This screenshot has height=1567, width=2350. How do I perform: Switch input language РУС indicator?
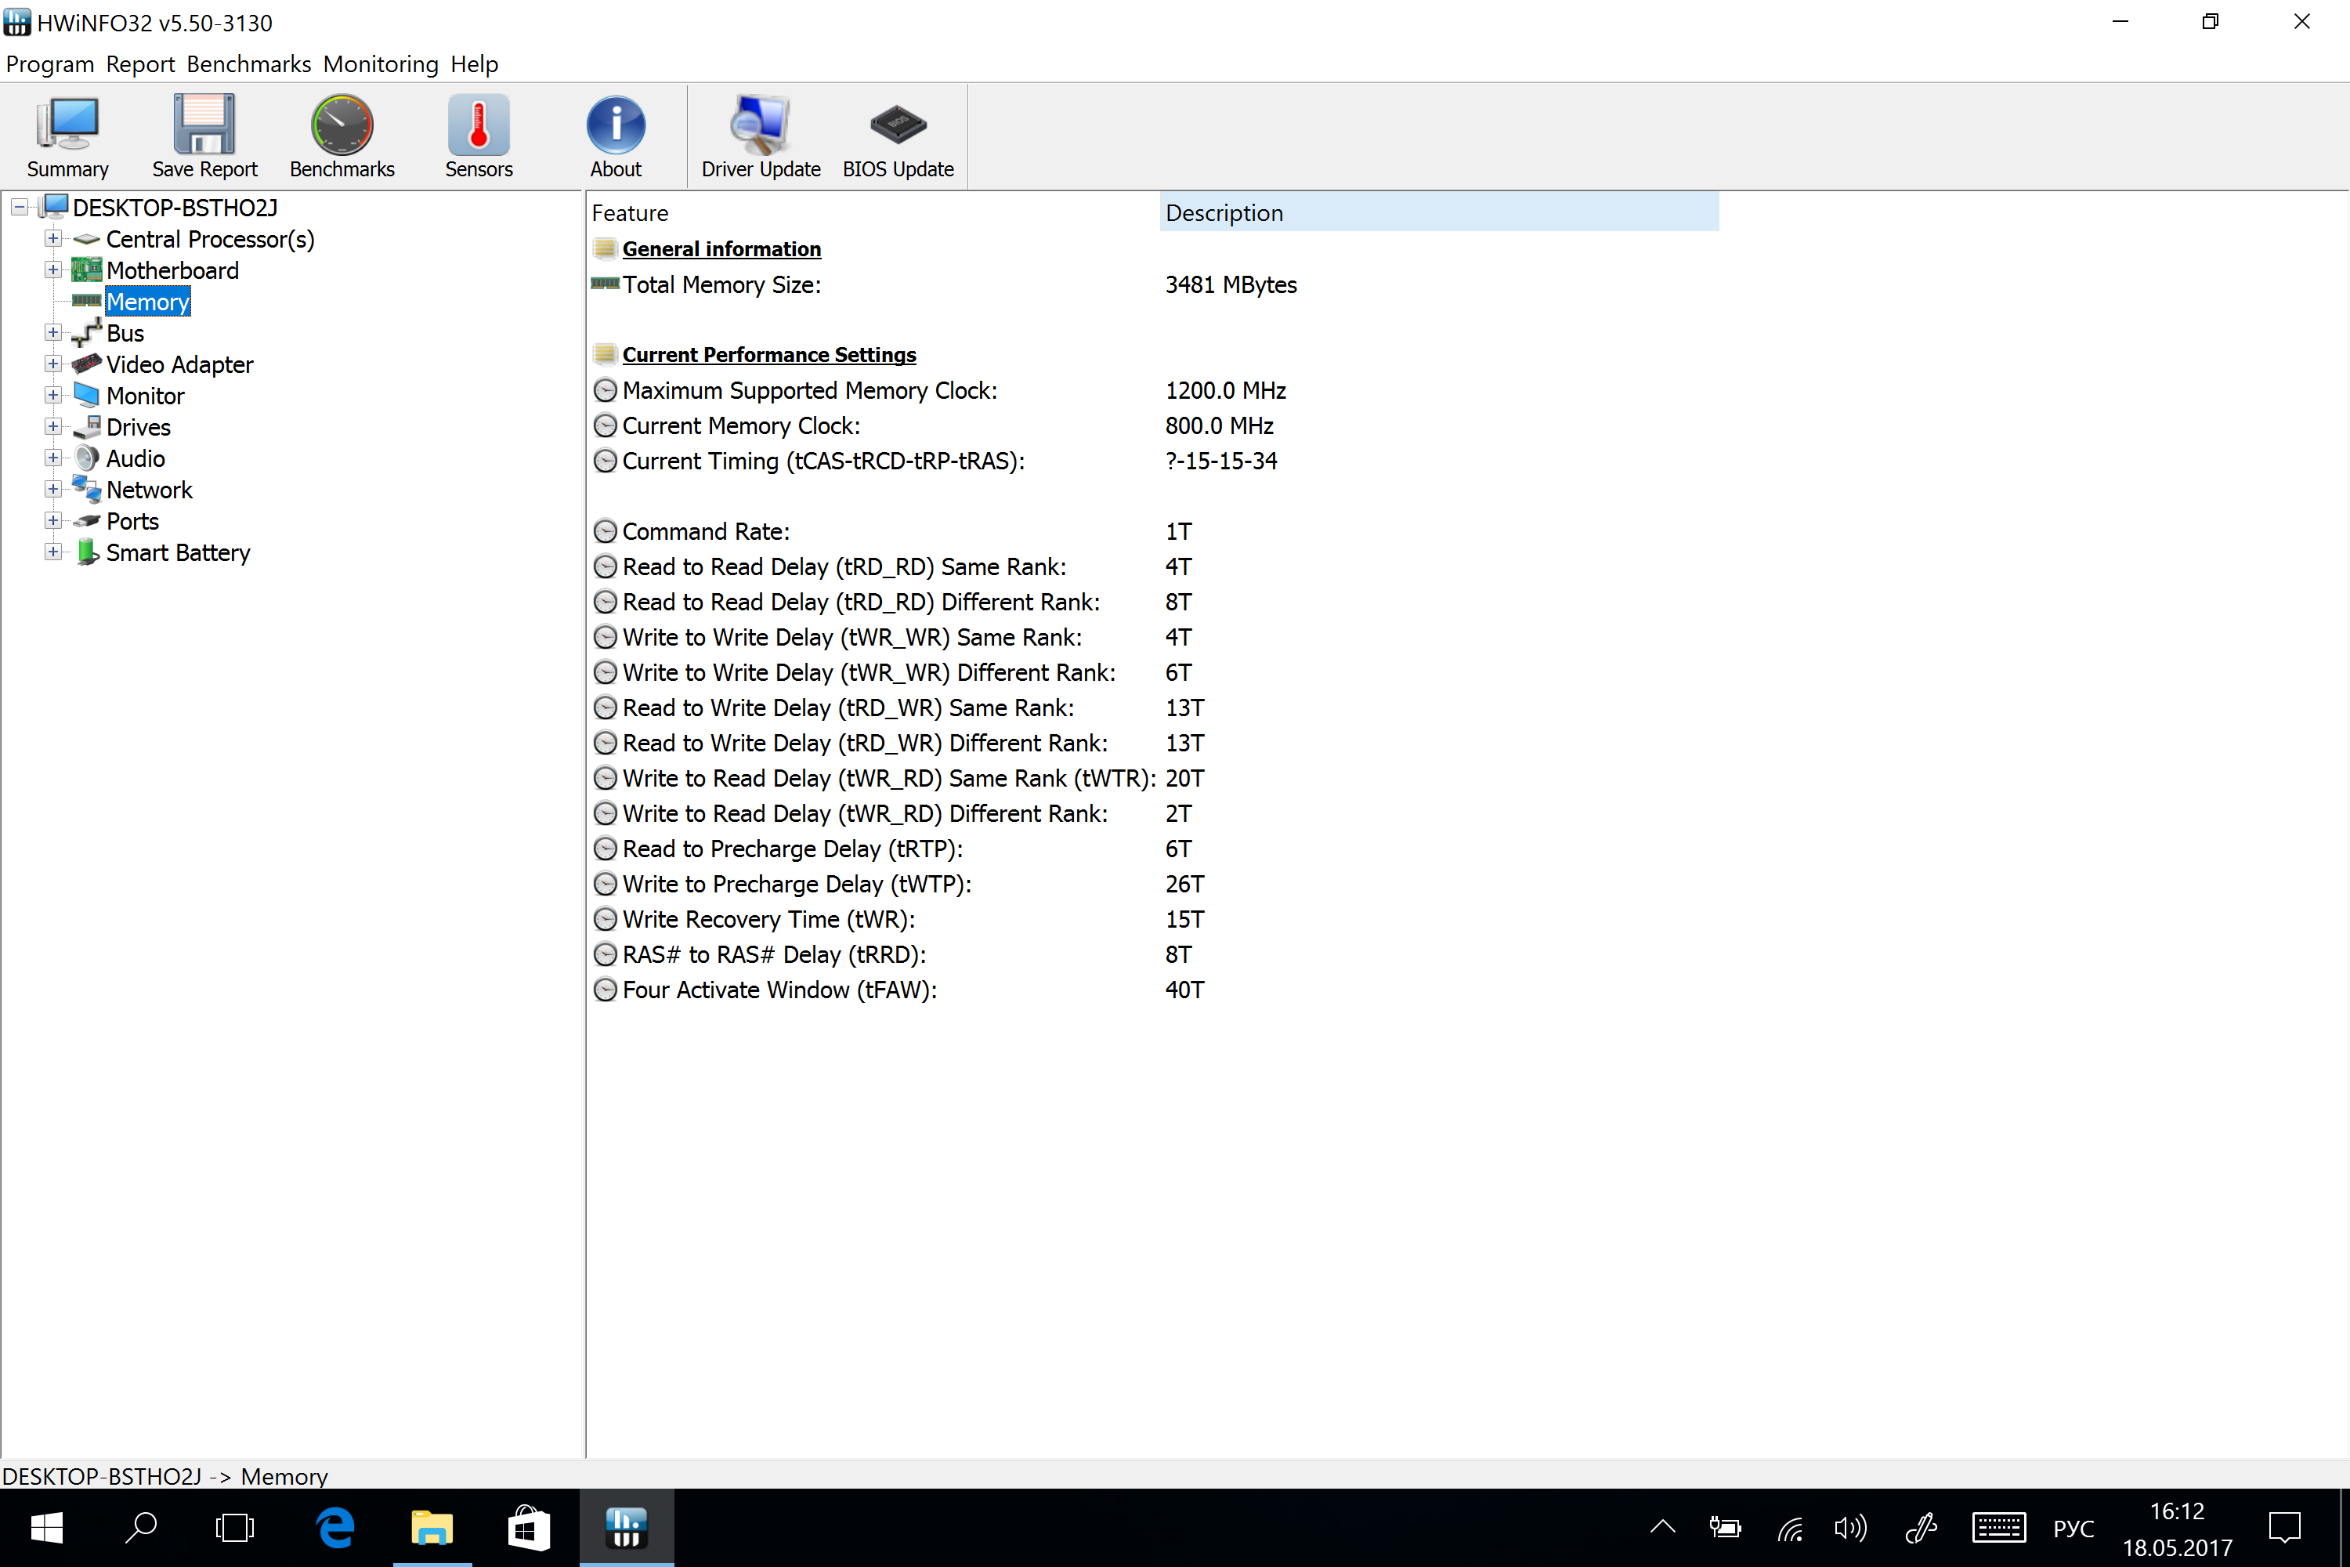click(2073, 1529)
